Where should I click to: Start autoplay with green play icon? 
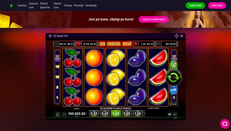pyautogui.click(x=174, y=65)
